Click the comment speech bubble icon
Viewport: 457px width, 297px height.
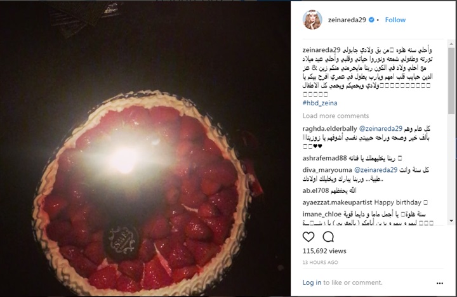328,237
